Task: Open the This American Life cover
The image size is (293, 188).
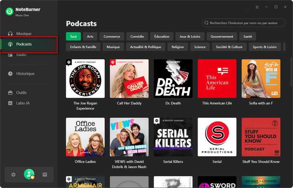Action: (217, 79)
